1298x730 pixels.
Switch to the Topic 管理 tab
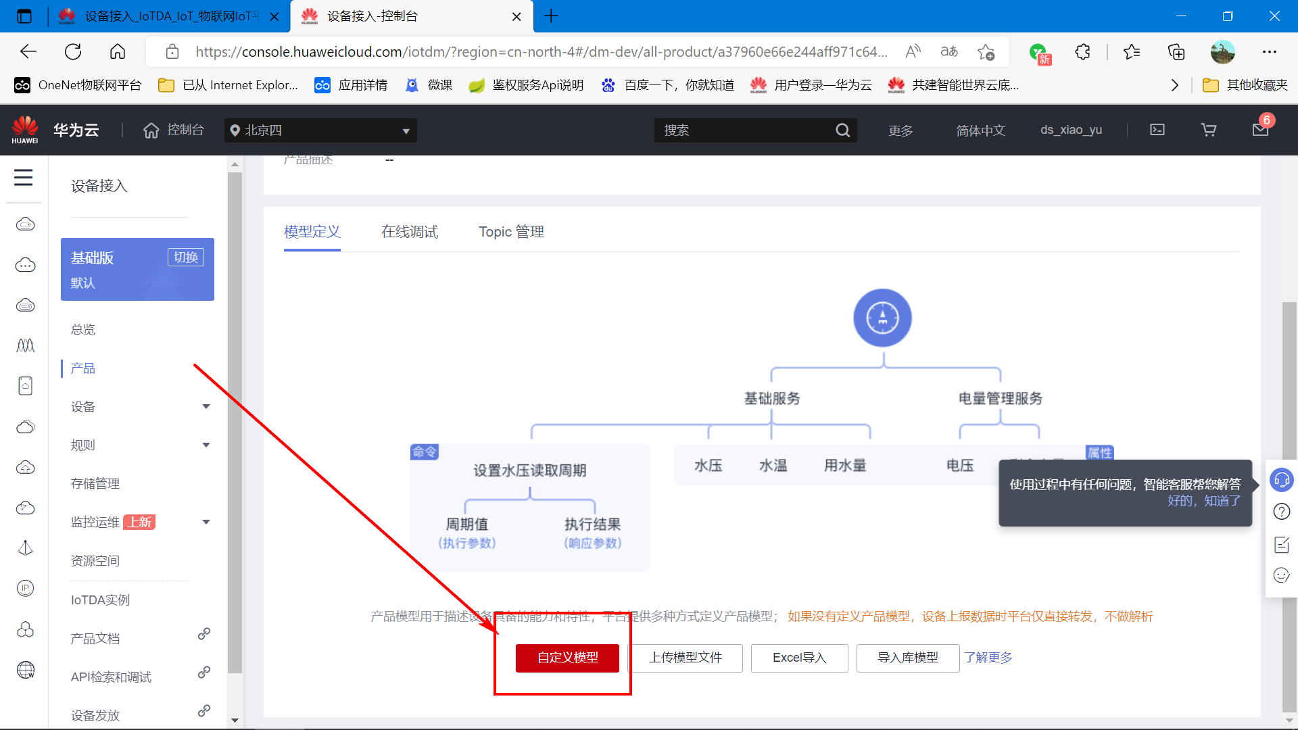pyautogui.click(x=511, y=232)
